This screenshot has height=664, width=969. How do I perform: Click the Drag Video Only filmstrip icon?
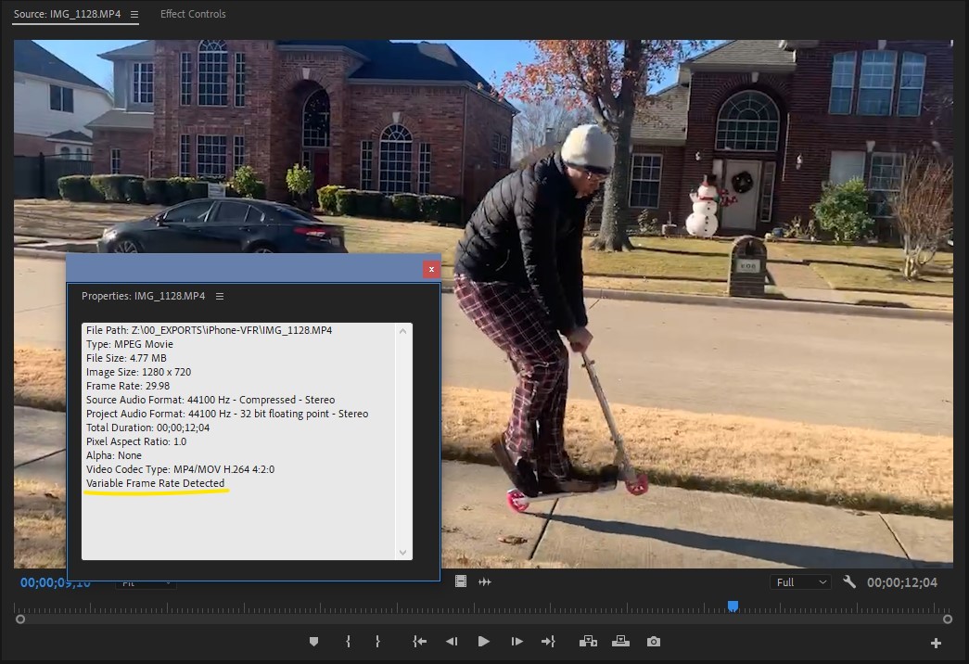coord(461,581)
